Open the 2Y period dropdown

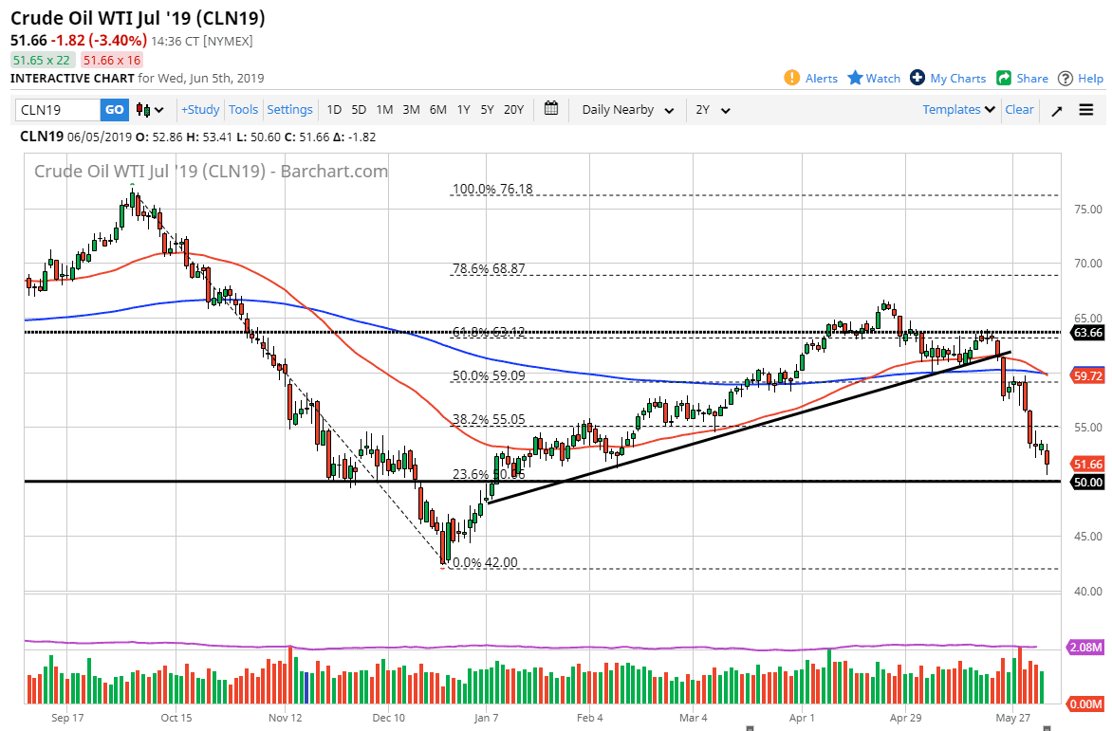click(713, 110)
